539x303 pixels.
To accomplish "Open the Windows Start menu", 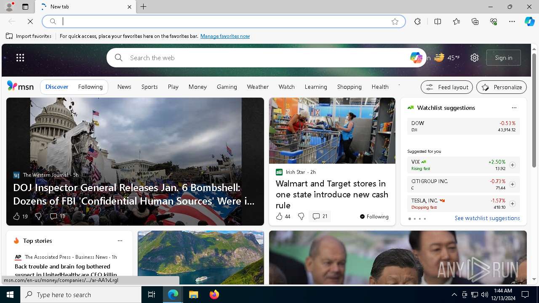I will (x=10, y=295).
